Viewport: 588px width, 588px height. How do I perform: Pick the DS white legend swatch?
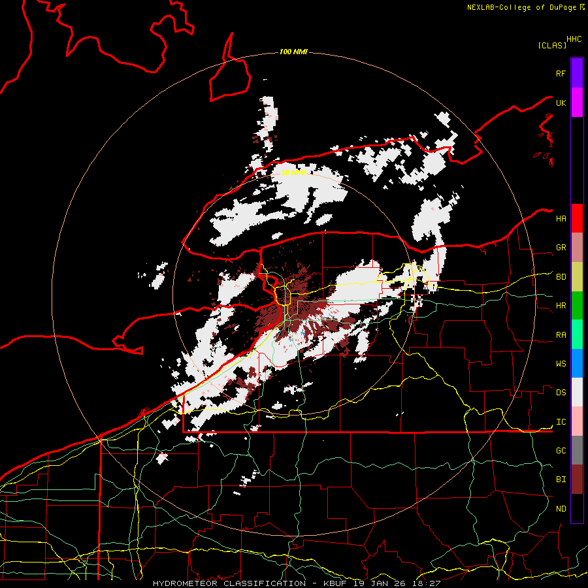577,392
